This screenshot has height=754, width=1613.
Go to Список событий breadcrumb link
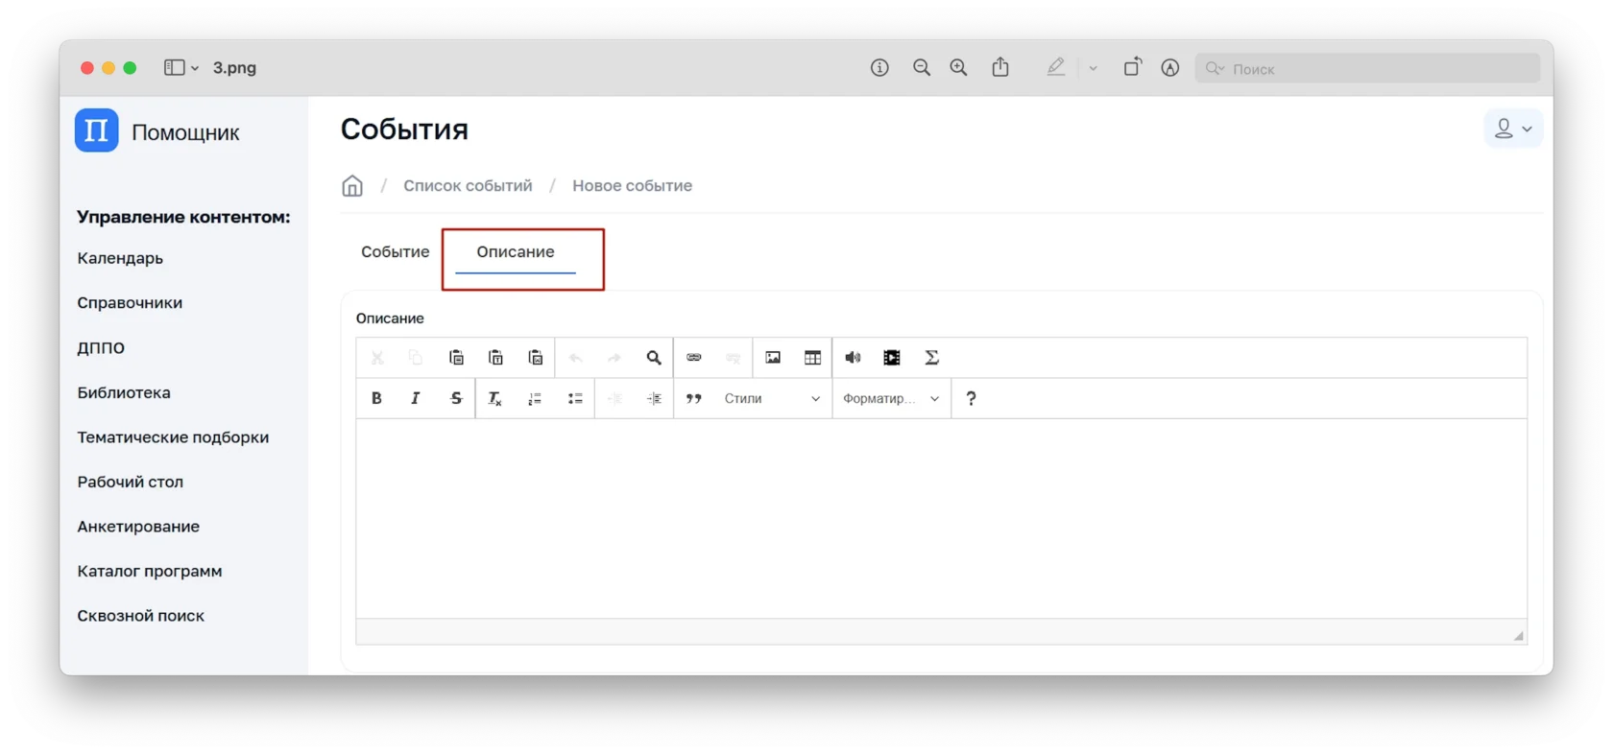468,186
